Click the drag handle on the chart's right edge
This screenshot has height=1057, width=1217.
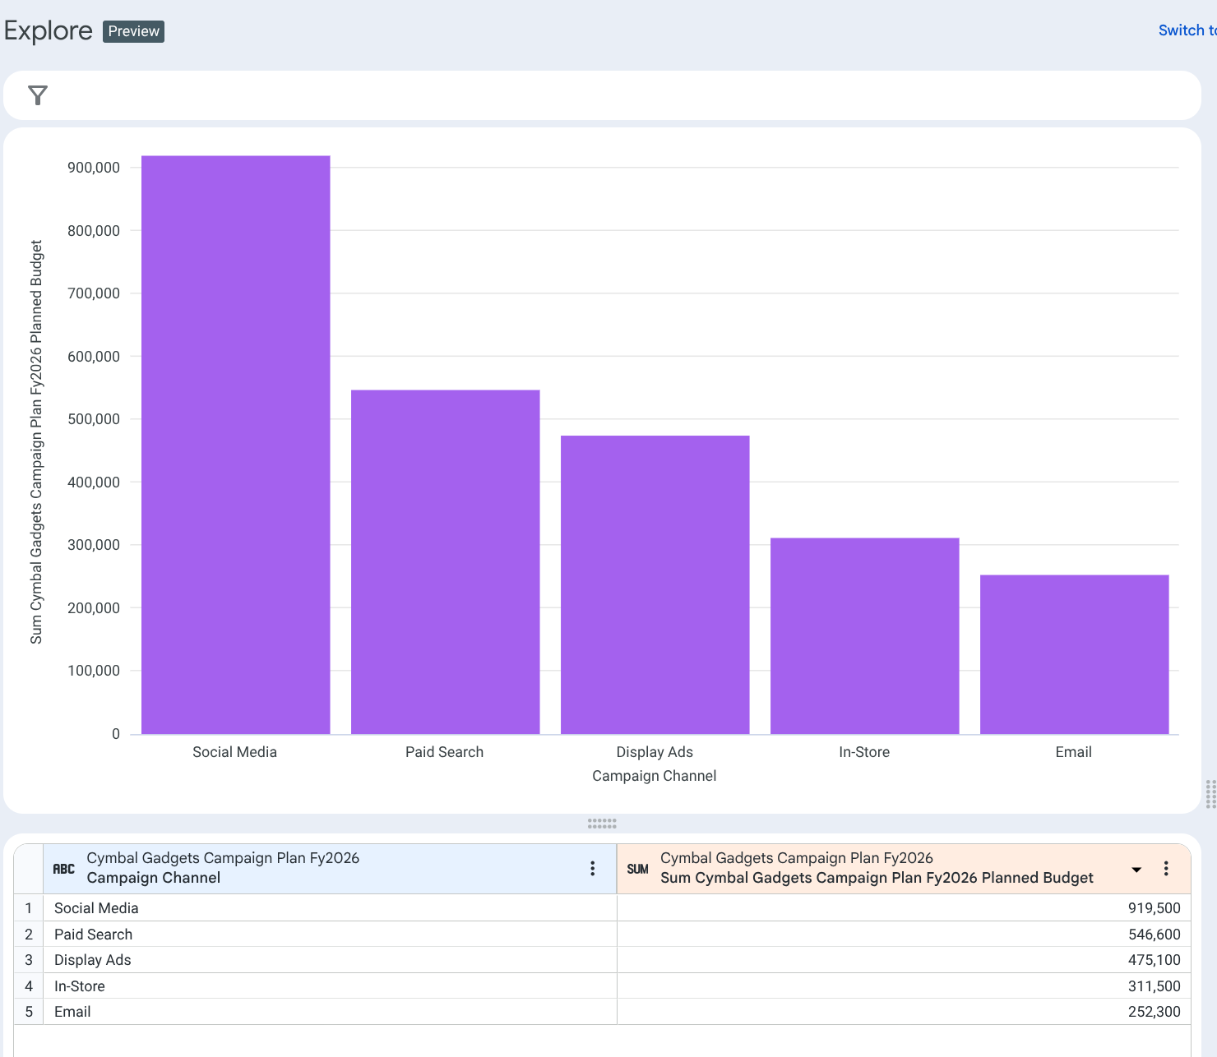tap(1209, 796)
